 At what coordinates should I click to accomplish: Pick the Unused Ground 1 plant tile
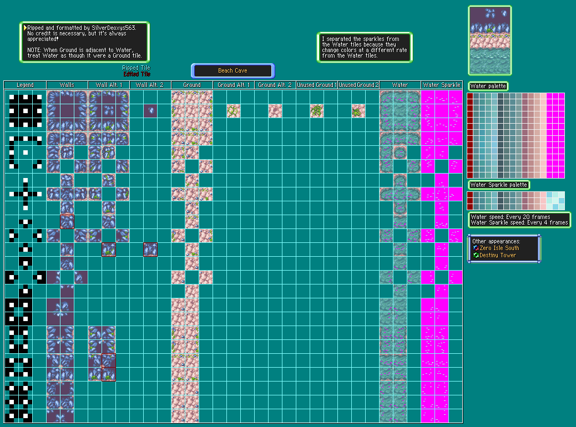click(317, 111)
